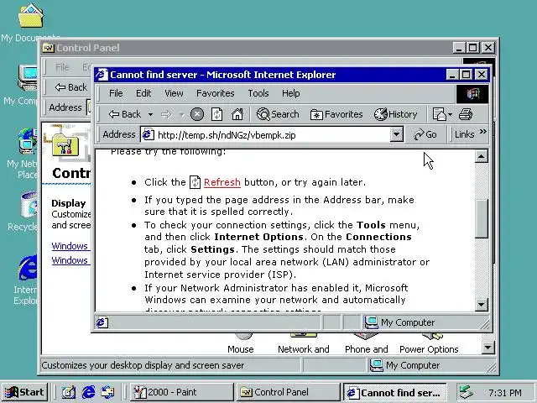Viewport: 537px width, 403px height.
Task: Click the Control Panel folder banner icon
Action: click(65, 145)
